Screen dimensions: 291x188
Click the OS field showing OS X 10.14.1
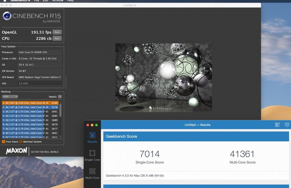coord(40,65)
